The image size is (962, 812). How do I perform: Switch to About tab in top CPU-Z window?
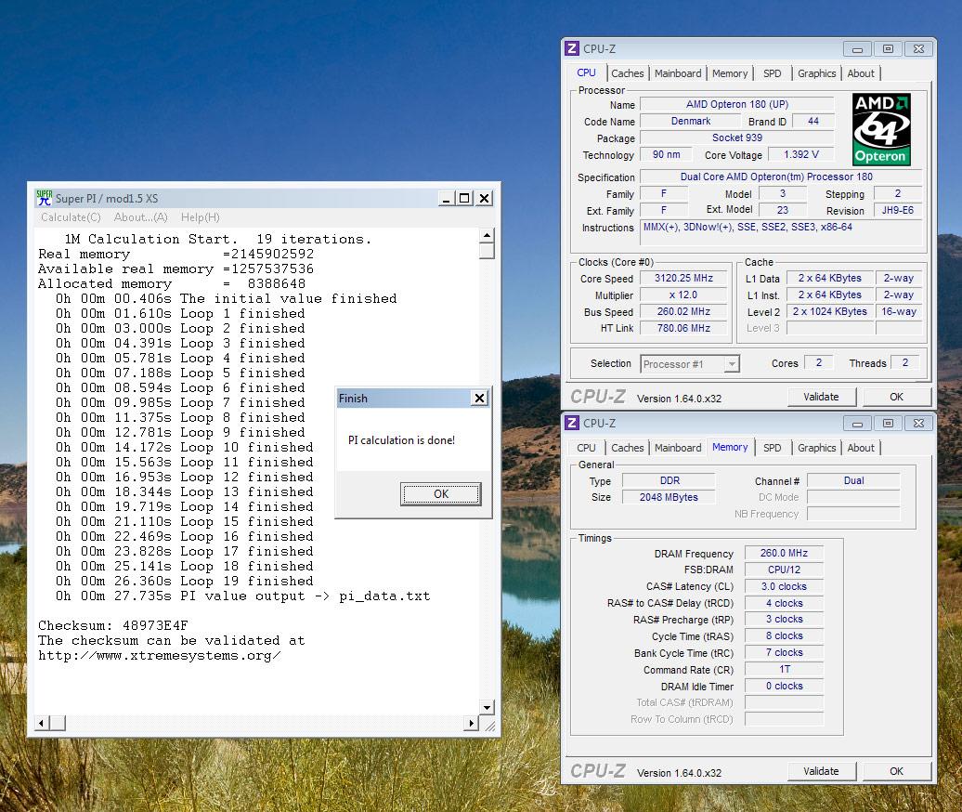[861, 73]
